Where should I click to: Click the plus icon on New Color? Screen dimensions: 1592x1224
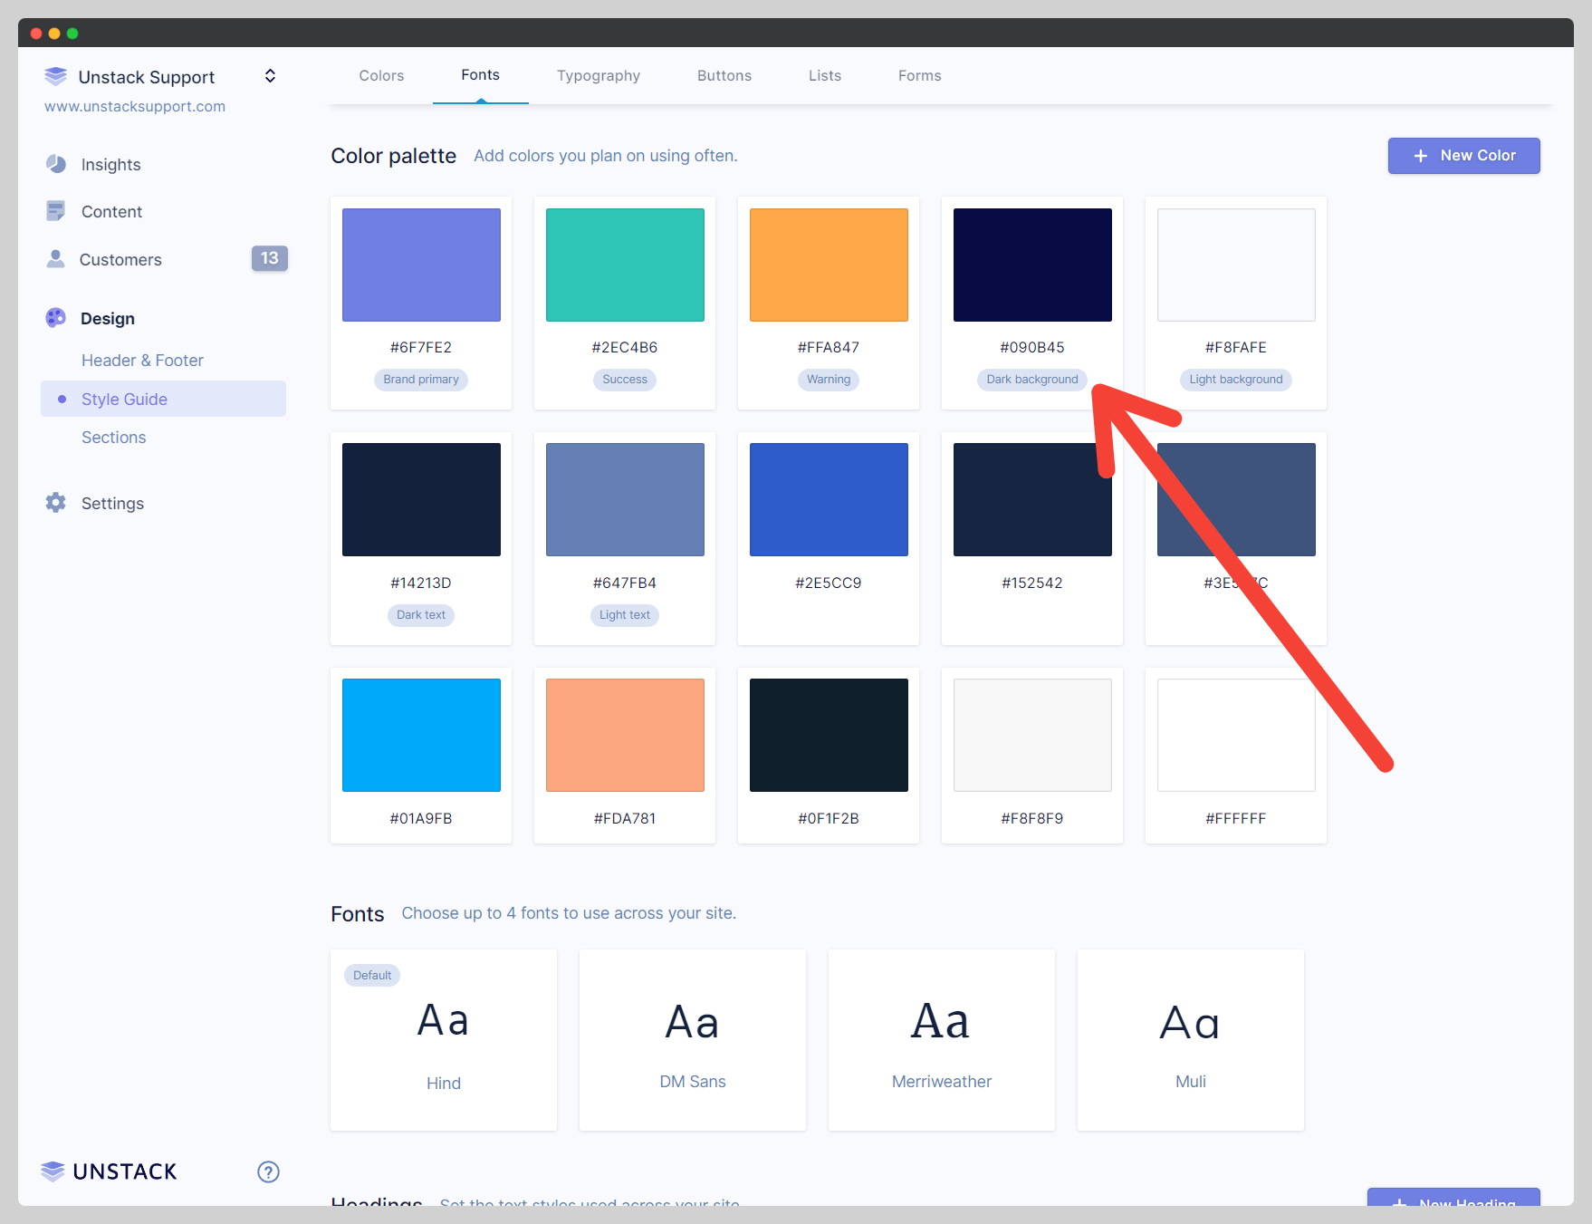1421,155
